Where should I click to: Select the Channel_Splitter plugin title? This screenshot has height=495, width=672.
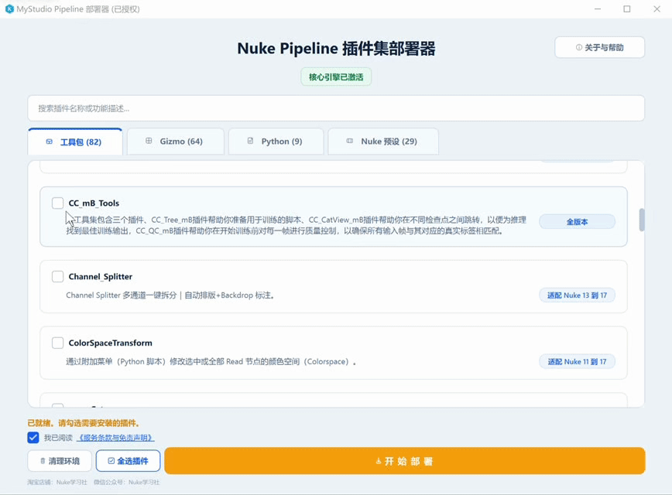pyautogui.click(x=101, y=277)
